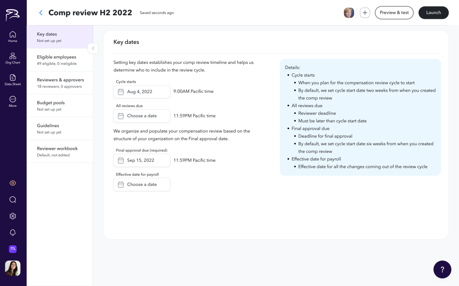Choose an Effective date for payroll
459x286 pixels.
[x=142, y=185]
